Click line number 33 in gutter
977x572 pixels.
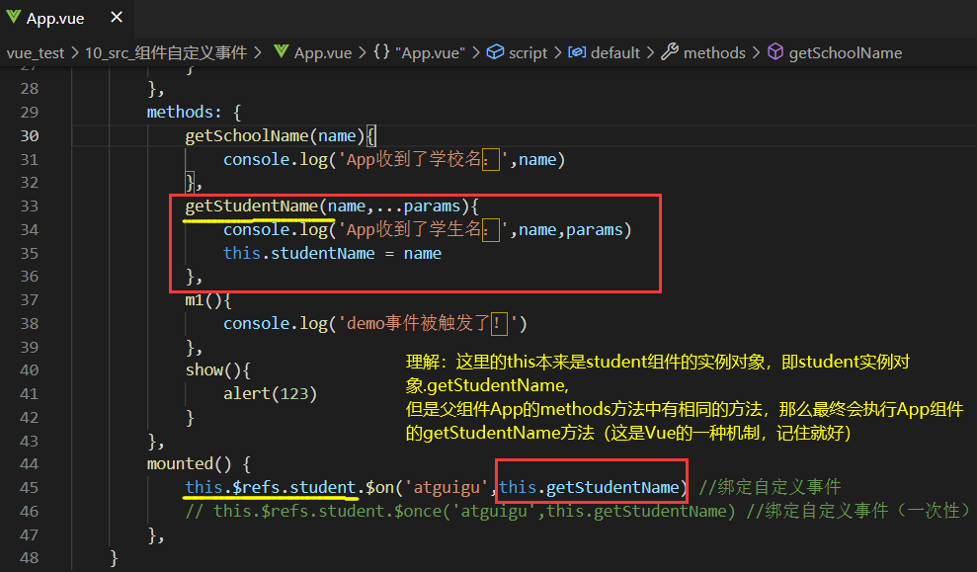pyautogui.click(x=30, y=206)
